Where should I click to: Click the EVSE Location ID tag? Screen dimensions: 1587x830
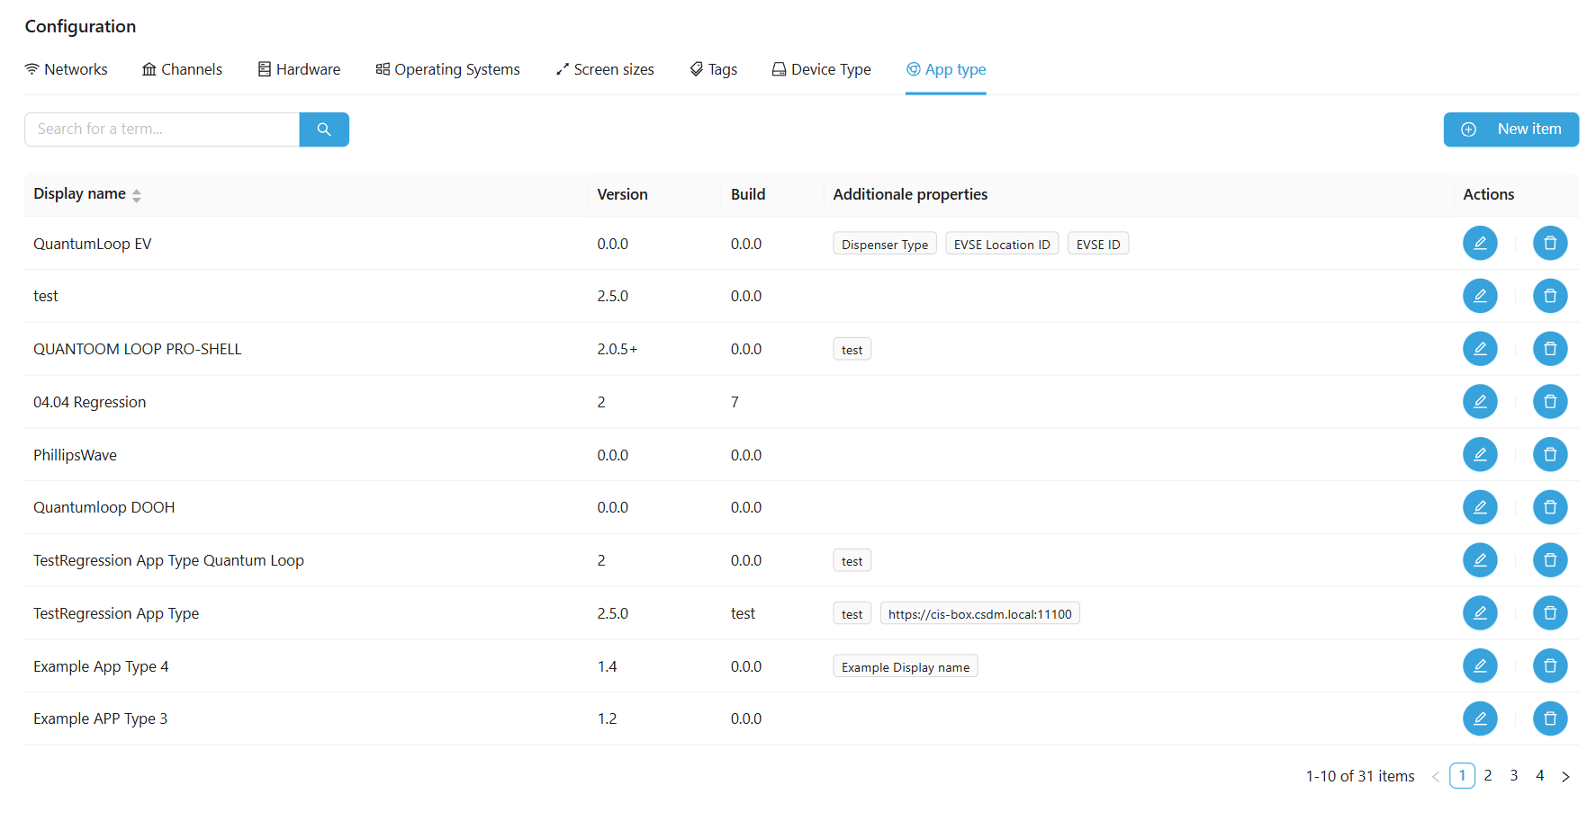(1001, 245)
